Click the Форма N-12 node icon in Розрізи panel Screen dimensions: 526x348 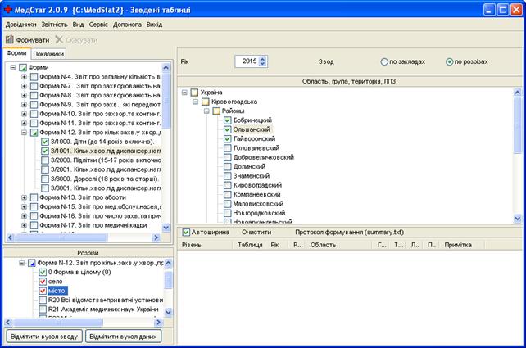coord(31,263)
